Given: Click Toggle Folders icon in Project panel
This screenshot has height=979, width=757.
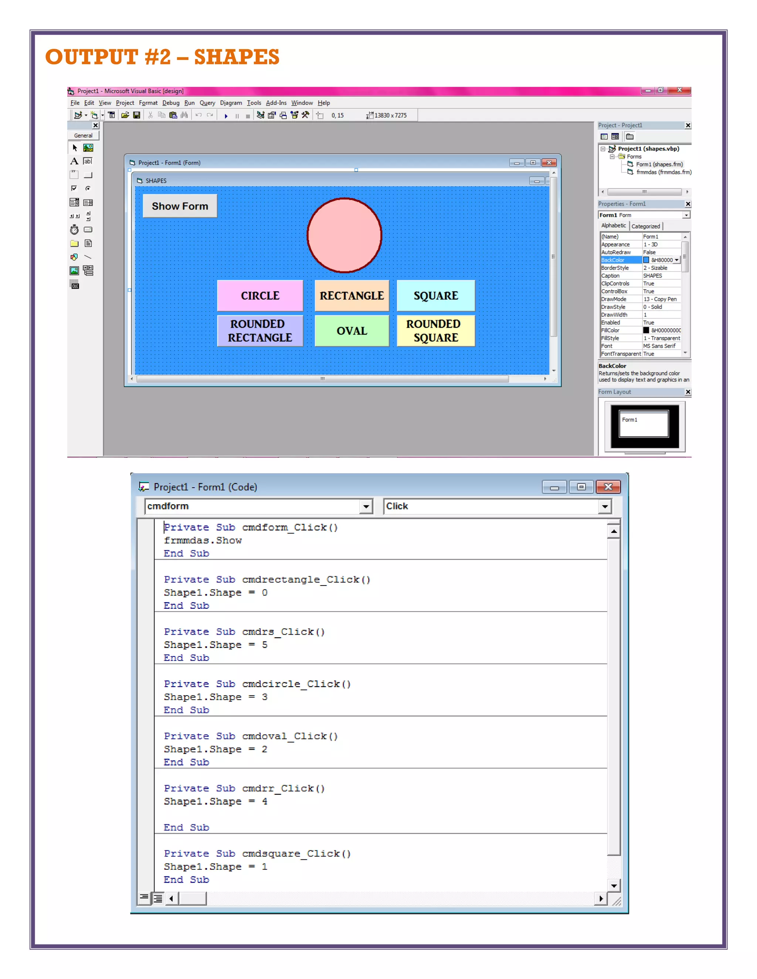Looking at the screenshot, I should pyautogui.click(x=630, y=137).
